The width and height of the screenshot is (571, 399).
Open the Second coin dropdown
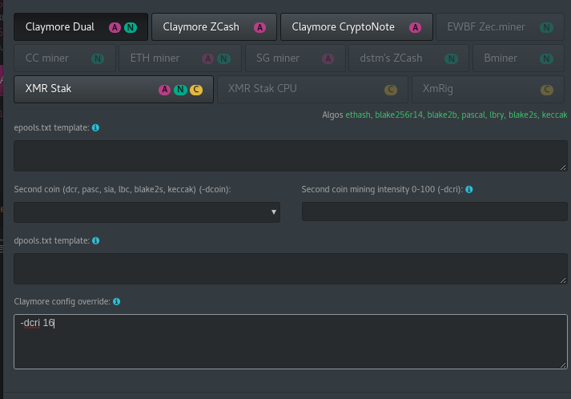point(147,212)
